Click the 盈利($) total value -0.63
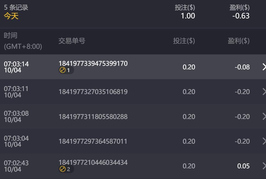This screenshot has width=266, height=179. click(x=242, y=16)
